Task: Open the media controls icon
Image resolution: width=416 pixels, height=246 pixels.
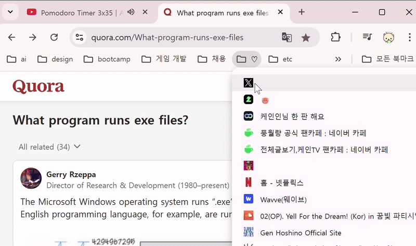Action: [x=367, y=37]
